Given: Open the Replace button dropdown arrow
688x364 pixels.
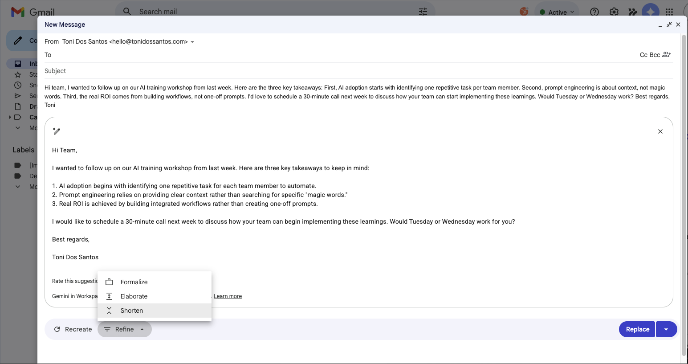Looking at the screenshot, I should pyautogui.click(x=666, y=329).
